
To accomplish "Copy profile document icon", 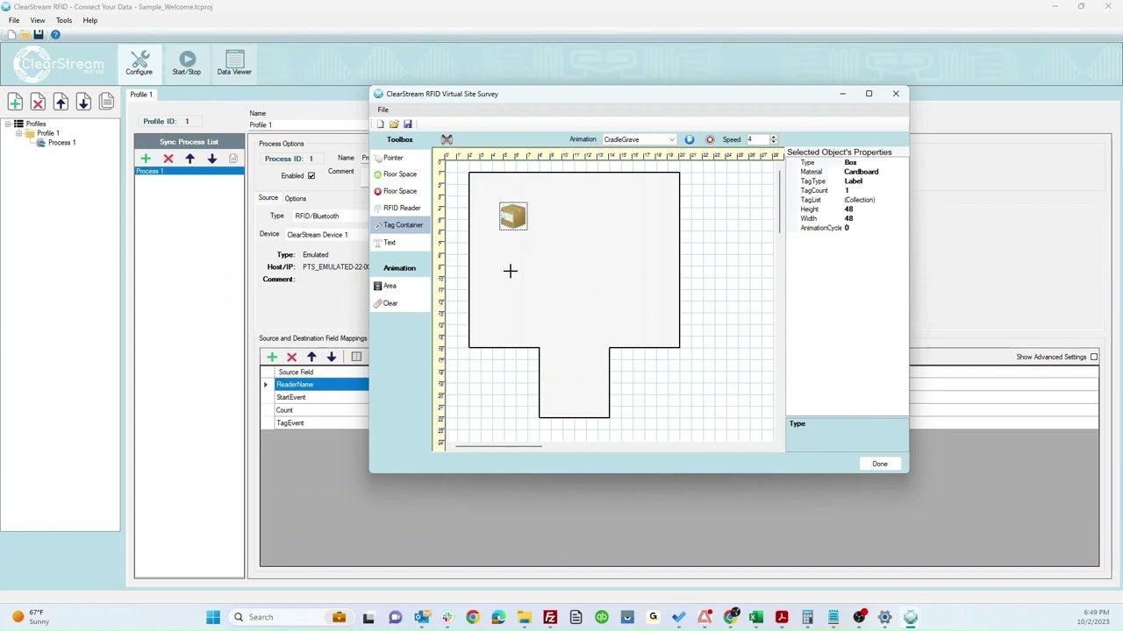I will tap(106, 103).
